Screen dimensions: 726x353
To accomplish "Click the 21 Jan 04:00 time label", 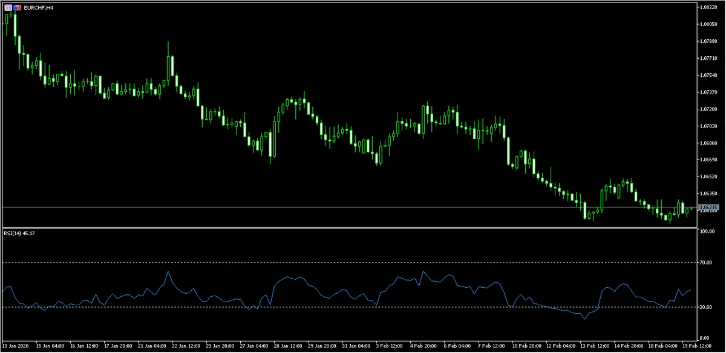I will [x=153, y=347].
